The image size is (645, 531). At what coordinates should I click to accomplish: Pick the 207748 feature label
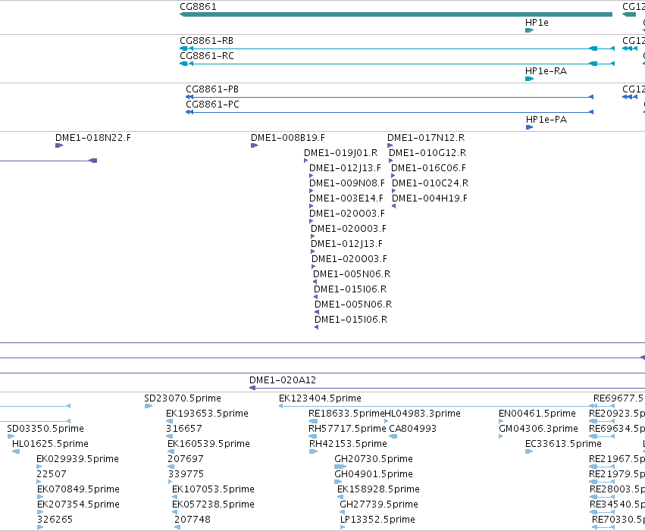(192, 520)
